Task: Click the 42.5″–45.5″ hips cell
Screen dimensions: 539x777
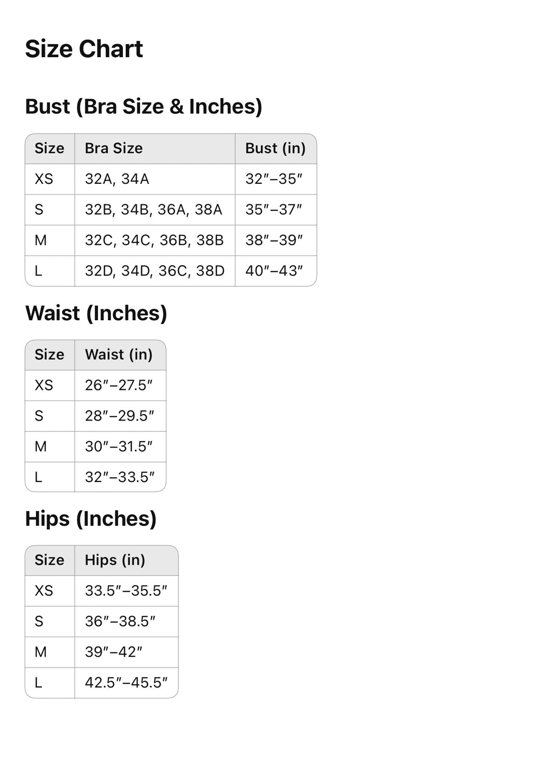Action: click(x=126, y=683)
